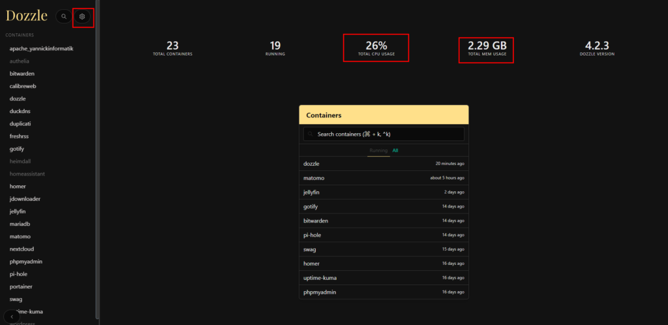
Task: Click the 19 Running statistic
Action: tap(275, 48)
